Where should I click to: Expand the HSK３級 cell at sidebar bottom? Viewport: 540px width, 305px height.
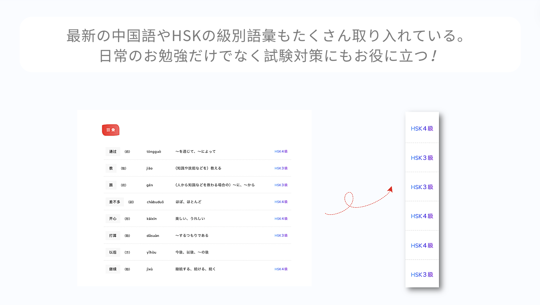click(422, 274)
